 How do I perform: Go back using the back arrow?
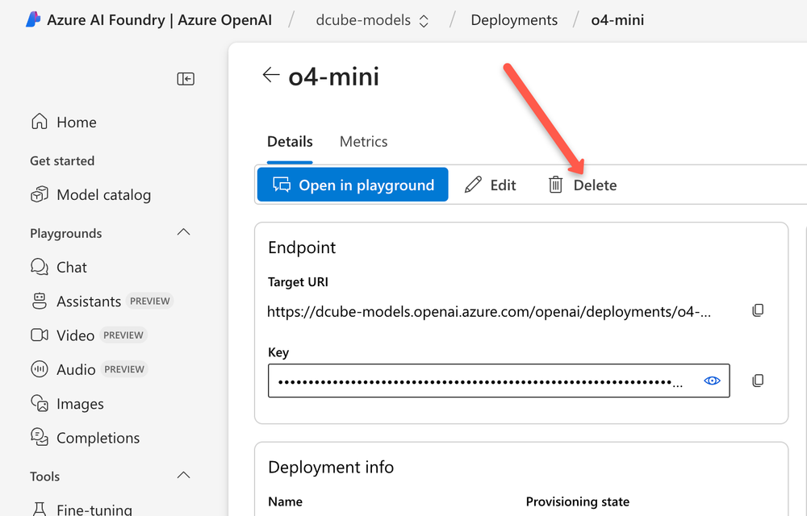[271, 75]
